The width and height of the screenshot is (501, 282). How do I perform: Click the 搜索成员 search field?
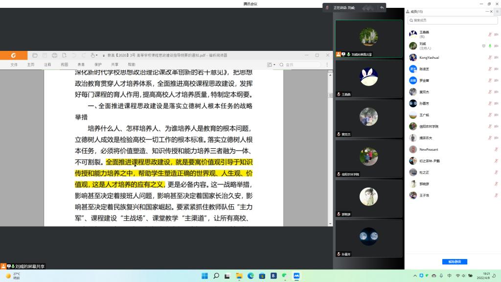point(453,21)
